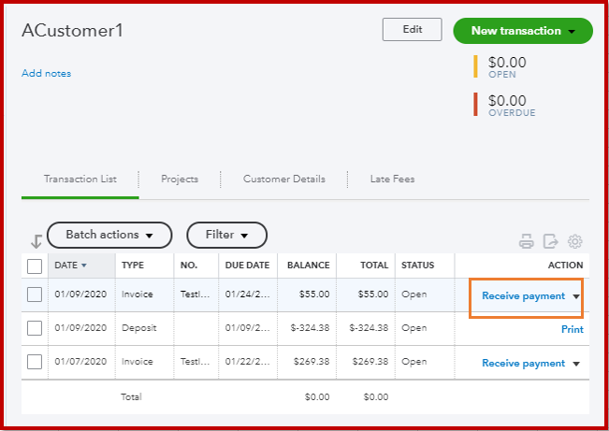Toggle the select-all checkbox in table header

point(35,266)
